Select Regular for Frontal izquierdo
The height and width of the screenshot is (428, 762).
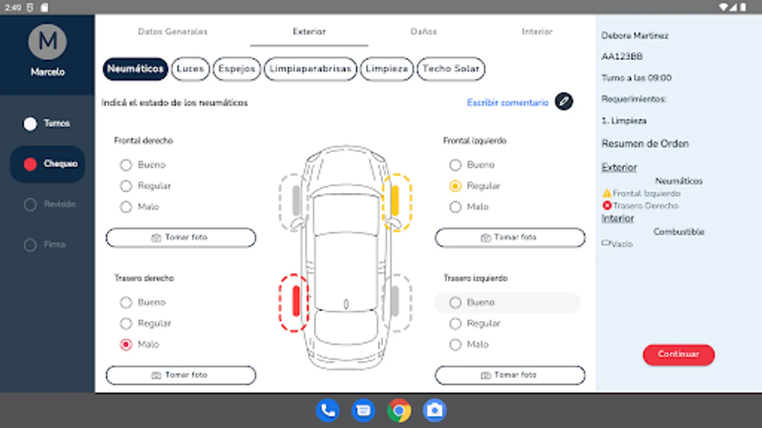click(x=455, y=186)
